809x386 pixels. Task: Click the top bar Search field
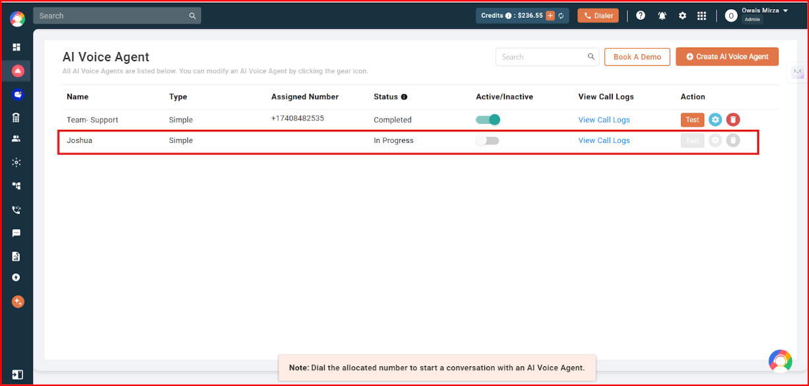tap(117, 16)
